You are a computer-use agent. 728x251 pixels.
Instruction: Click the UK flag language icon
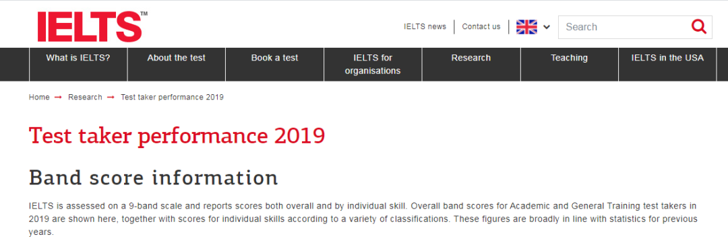[526, 27]
